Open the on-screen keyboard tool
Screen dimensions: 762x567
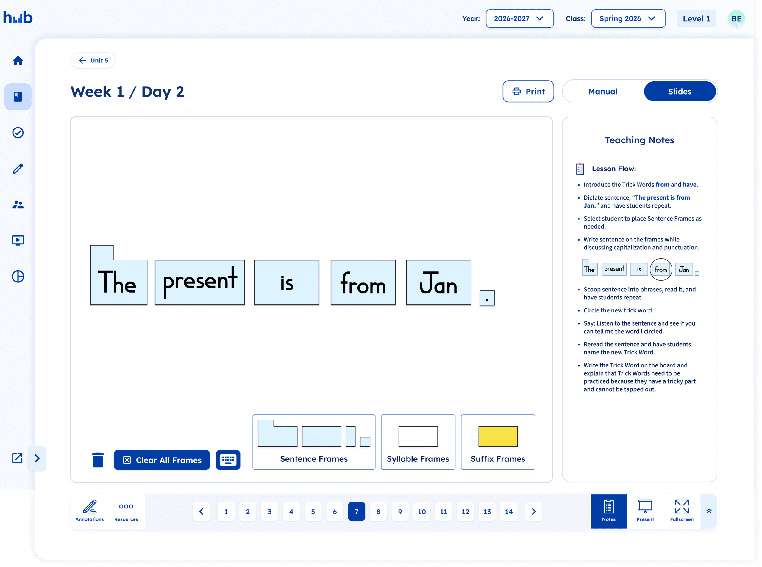pos(228,460)
